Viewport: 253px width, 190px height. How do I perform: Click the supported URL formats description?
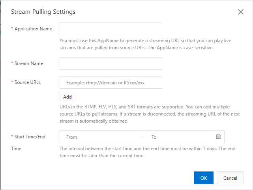click(144, 114)
